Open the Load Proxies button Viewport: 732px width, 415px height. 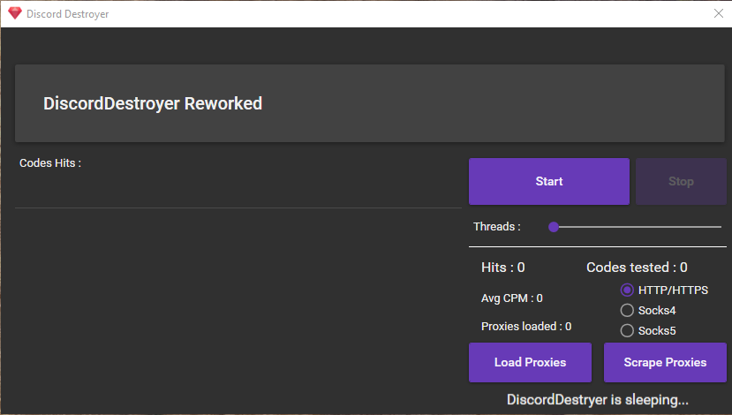(530, 362)
